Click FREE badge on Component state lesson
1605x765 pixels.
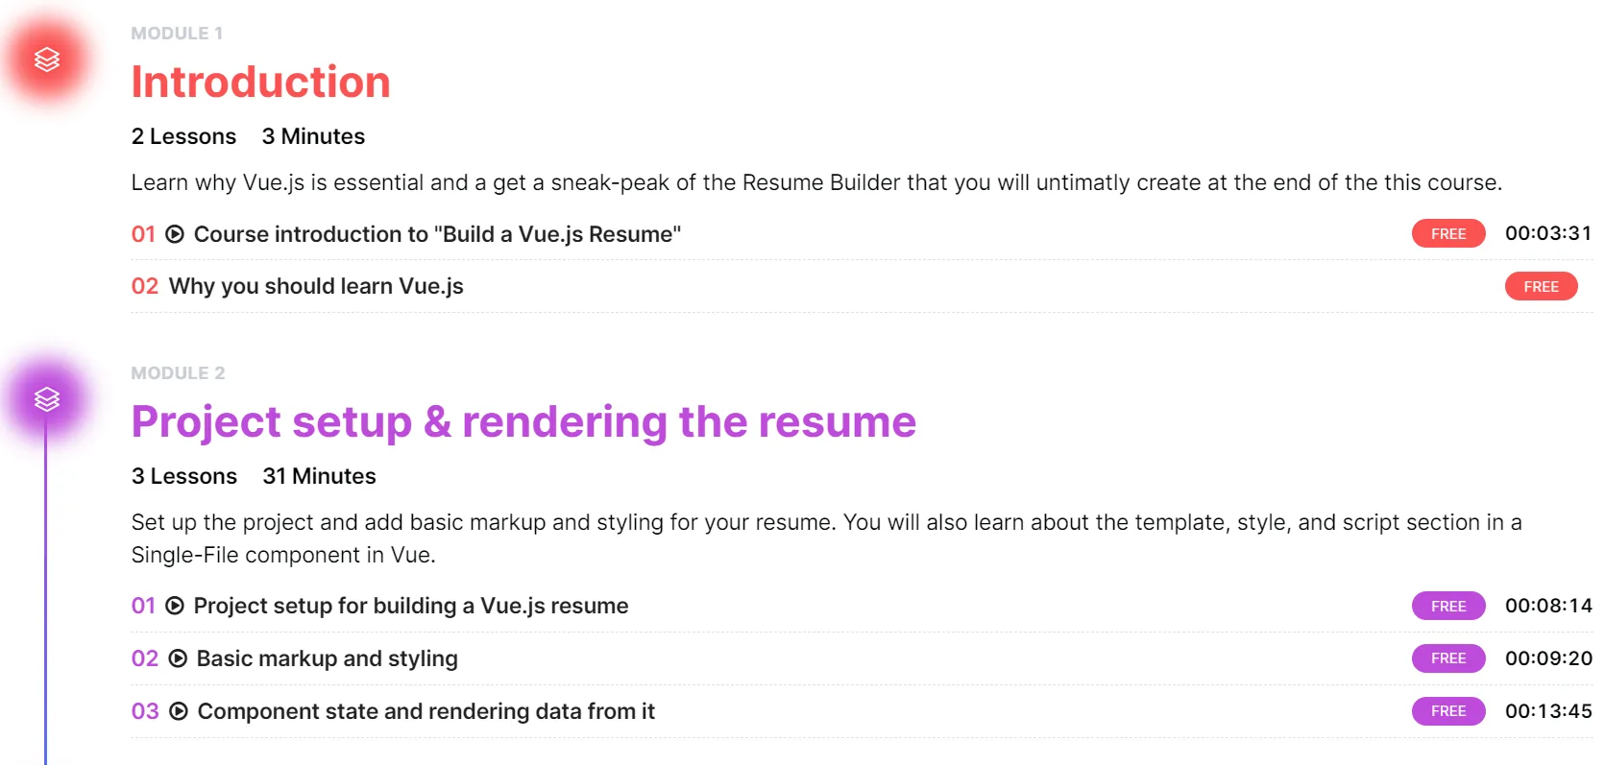tap(1448, 711)
